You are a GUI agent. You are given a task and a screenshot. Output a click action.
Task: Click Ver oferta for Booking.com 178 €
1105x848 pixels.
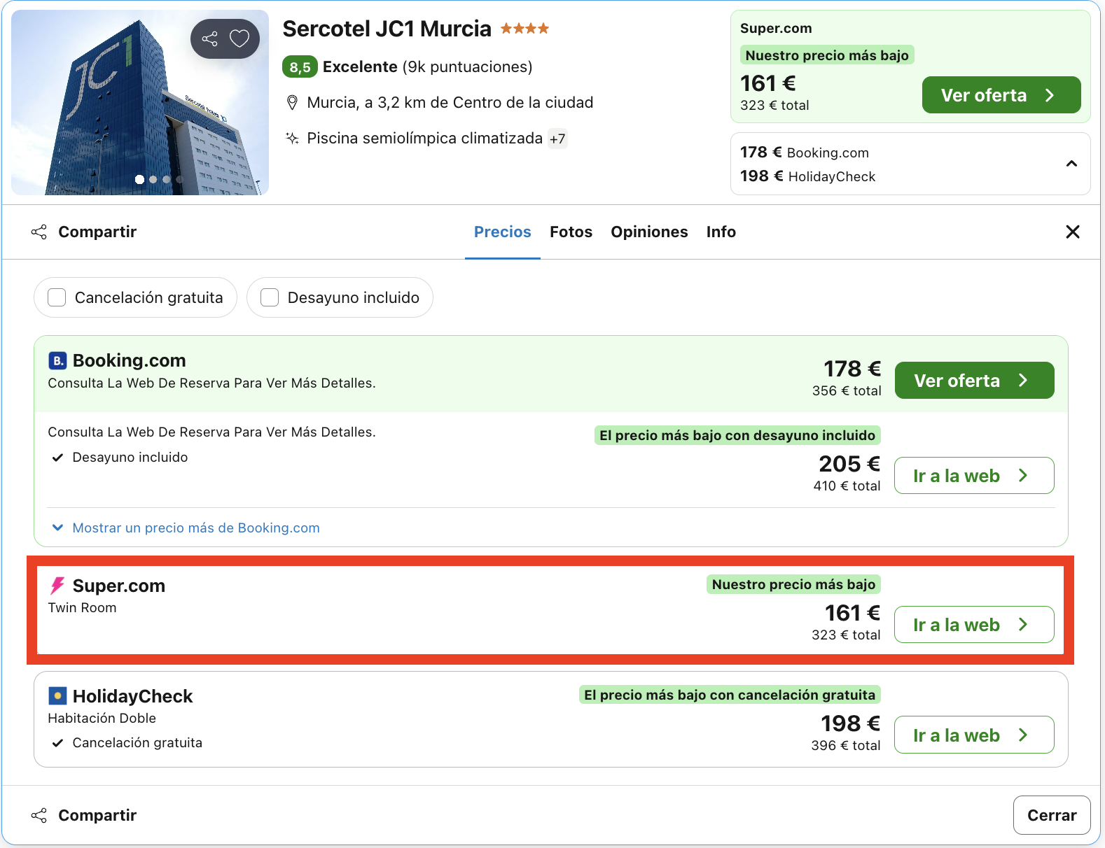click(974, 381)
